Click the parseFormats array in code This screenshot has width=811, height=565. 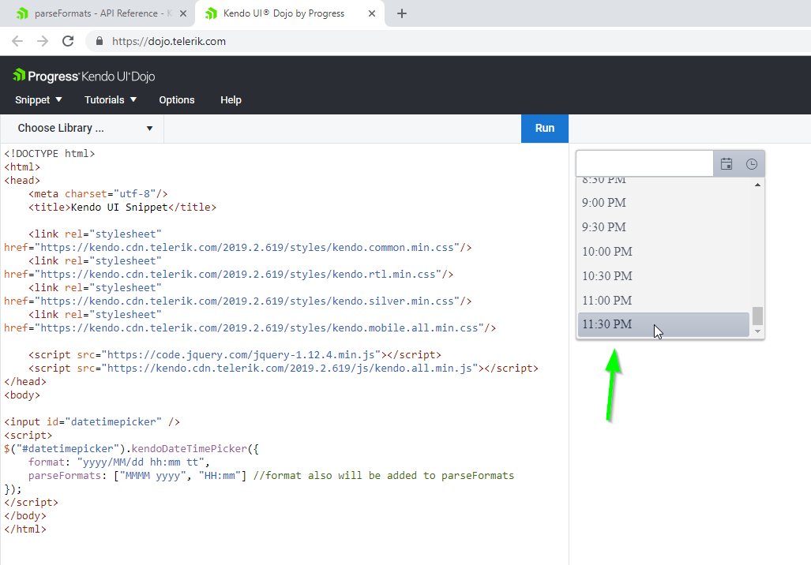181,476
